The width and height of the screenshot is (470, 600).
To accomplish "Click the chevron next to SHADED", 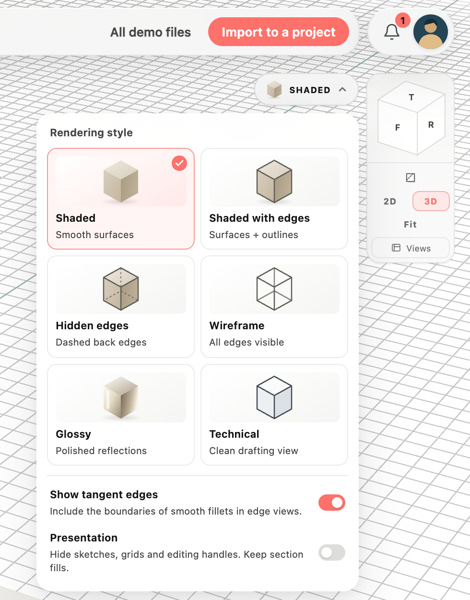I will tap(342, 90).
